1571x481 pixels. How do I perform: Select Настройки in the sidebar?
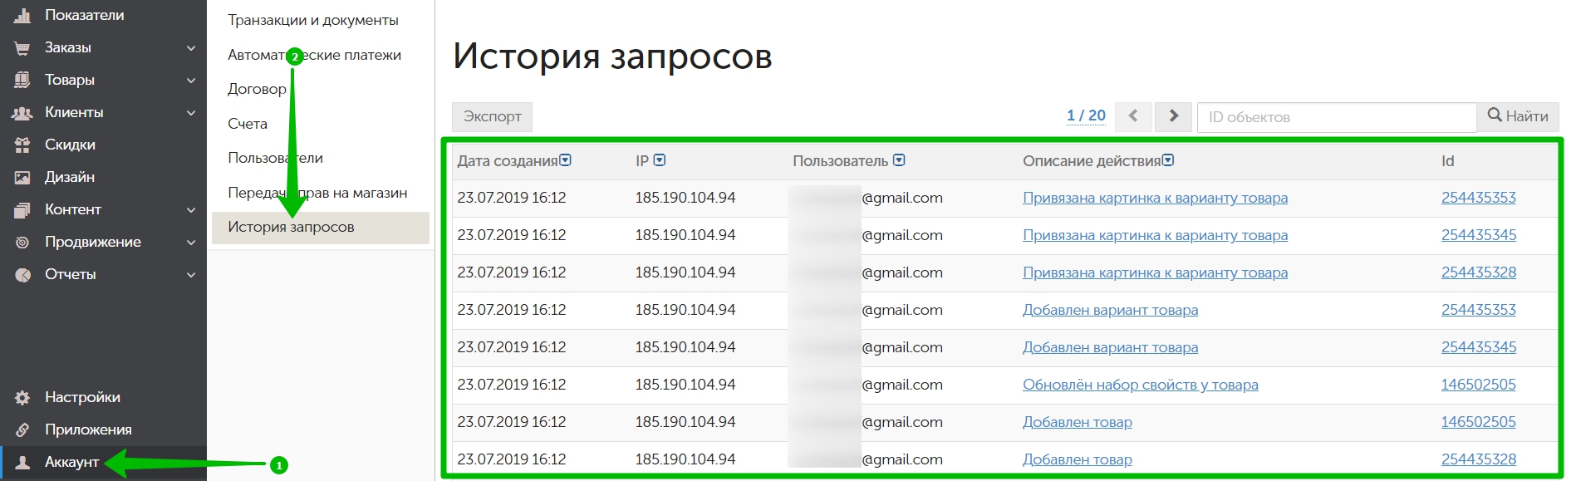click(x=103, y=398)
